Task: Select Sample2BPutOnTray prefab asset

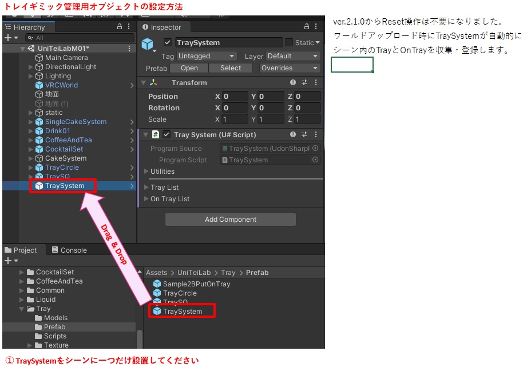Action: click(196, 284)
